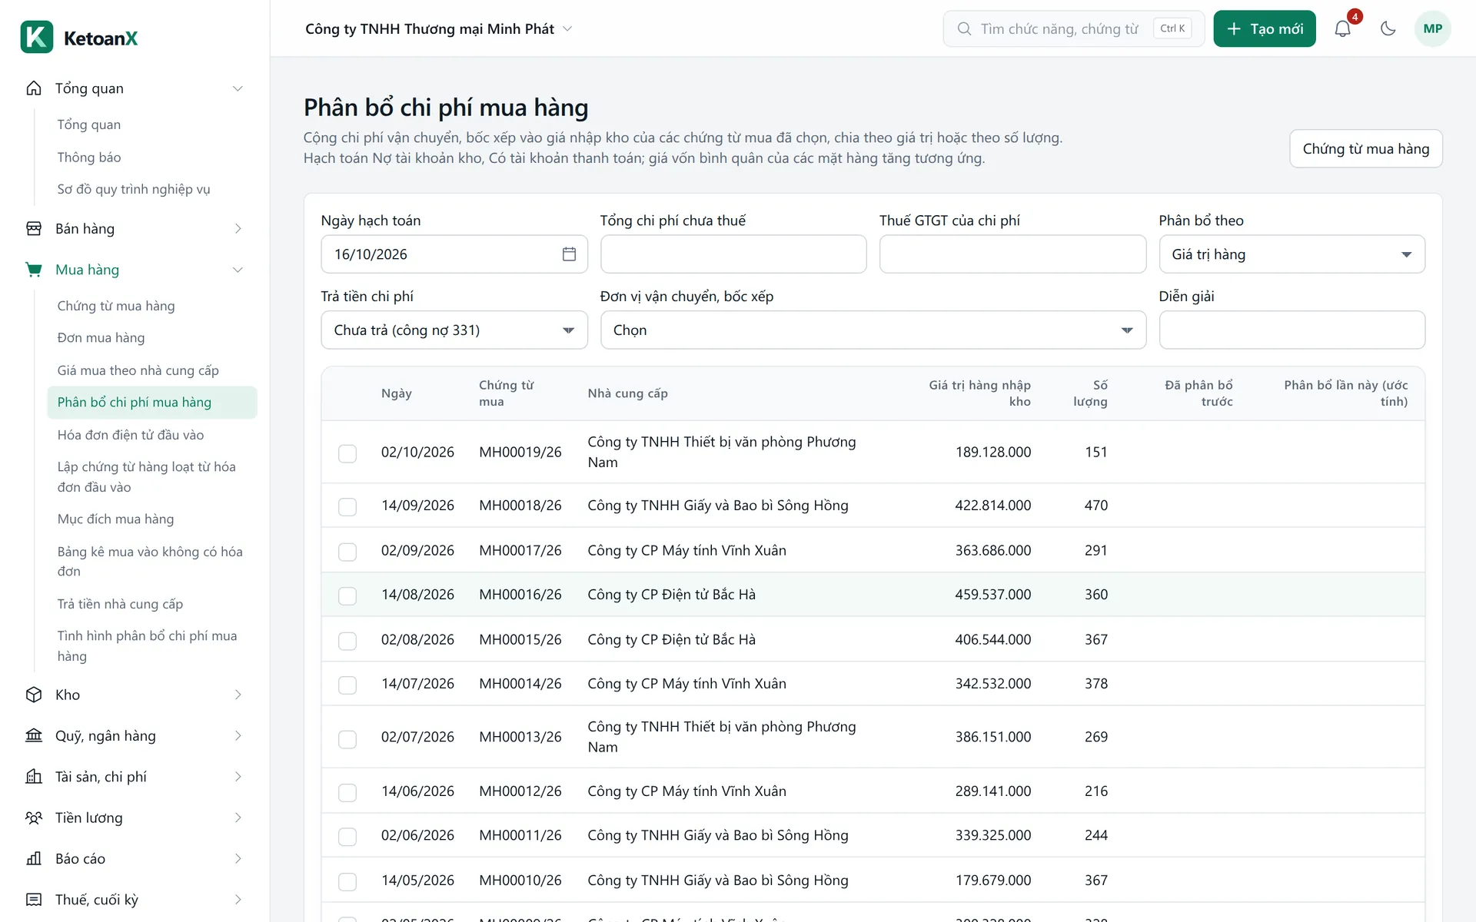Open the MP user avatar
1476x922 pixels.
coord(1432,29)
